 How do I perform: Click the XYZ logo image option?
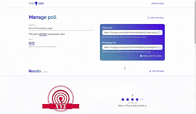[61, 99]
